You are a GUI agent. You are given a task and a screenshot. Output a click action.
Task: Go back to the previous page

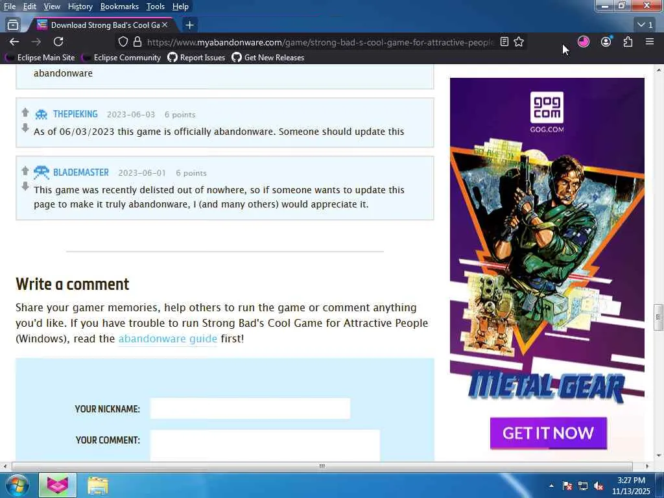(14, 41)
